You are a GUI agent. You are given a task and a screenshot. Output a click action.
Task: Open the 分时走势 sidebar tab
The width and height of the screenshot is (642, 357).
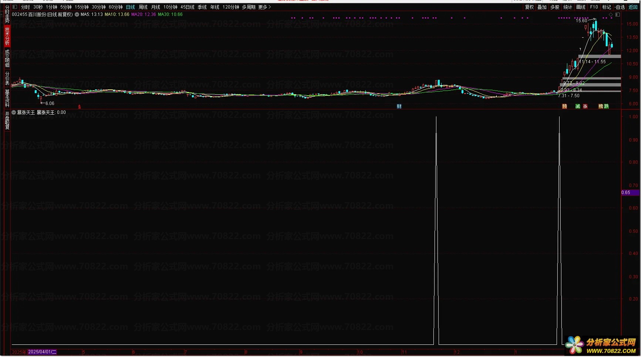7,14
